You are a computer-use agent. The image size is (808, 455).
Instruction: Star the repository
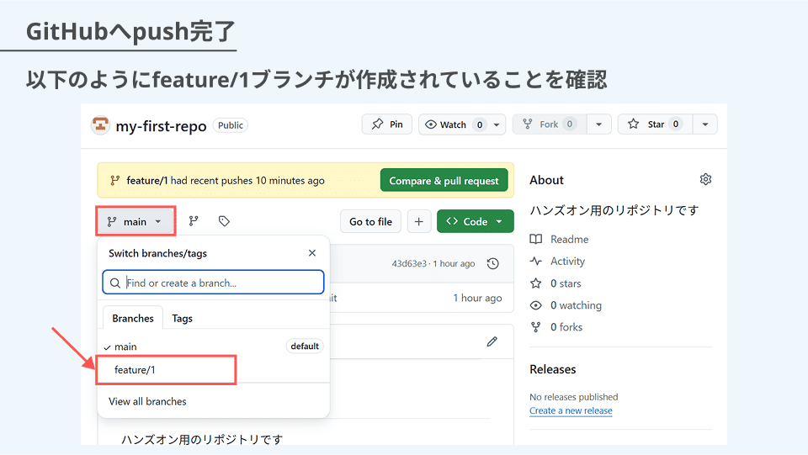click(655, 124)
